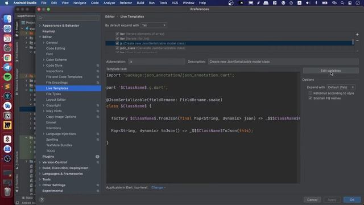Click the template list scrollbar

[x=353, y=42]
